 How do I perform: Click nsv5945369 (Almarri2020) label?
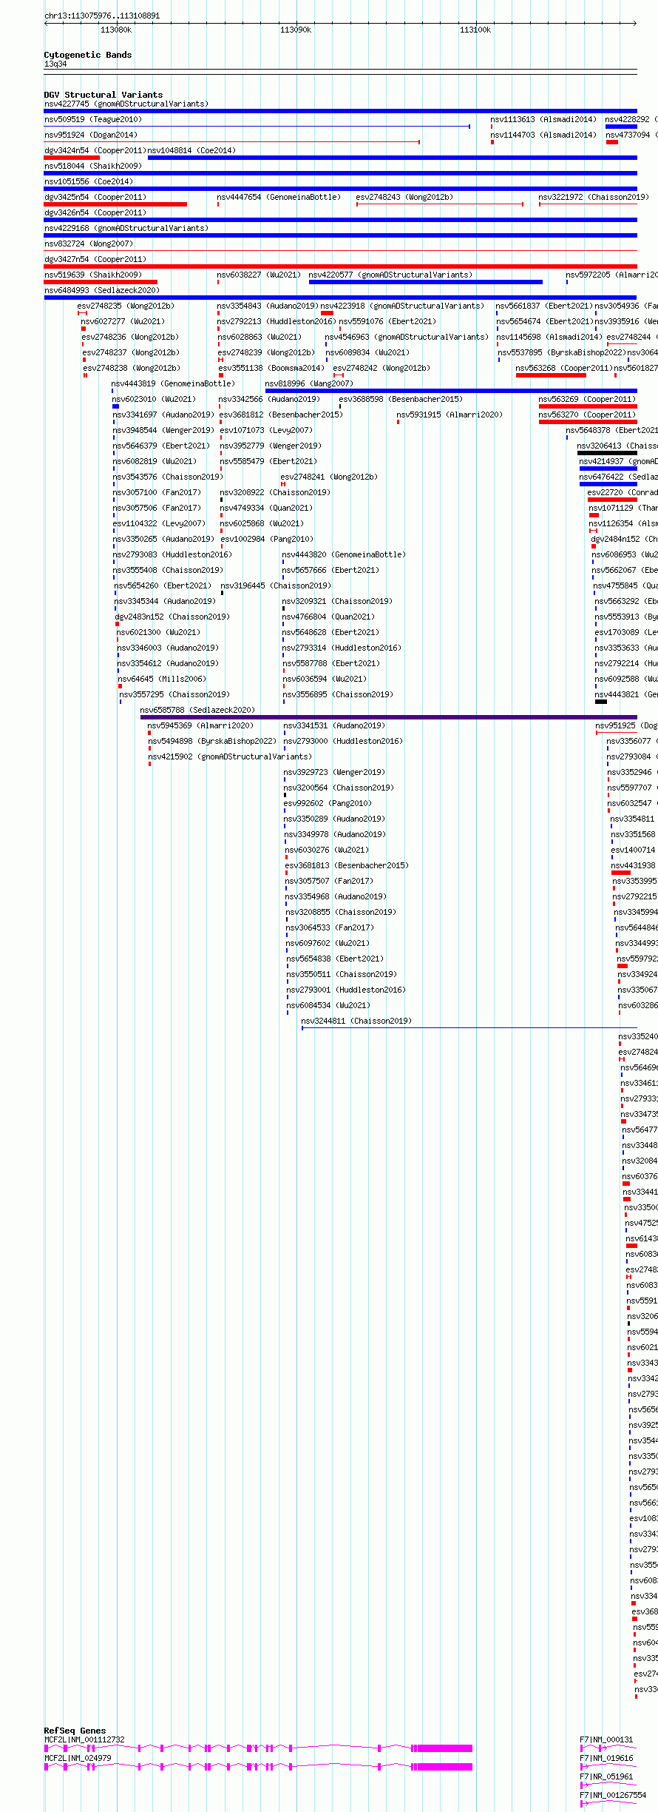[x=200, y=725]
